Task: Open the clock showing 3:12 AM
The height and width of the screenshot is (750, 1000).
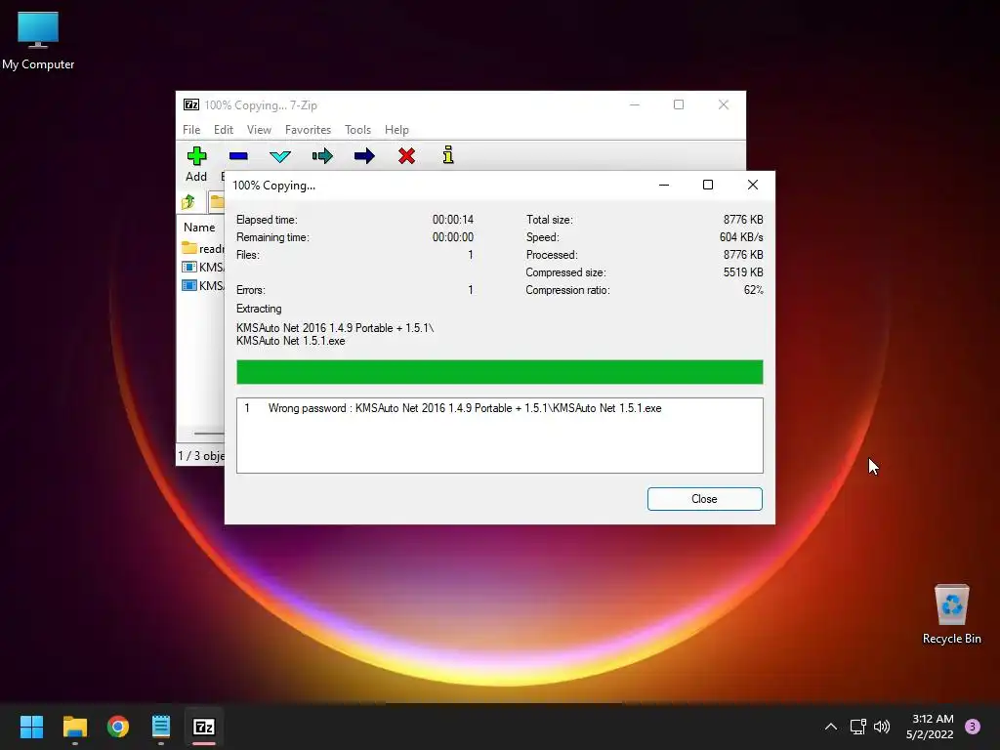Action: click(x=930, y=727)
